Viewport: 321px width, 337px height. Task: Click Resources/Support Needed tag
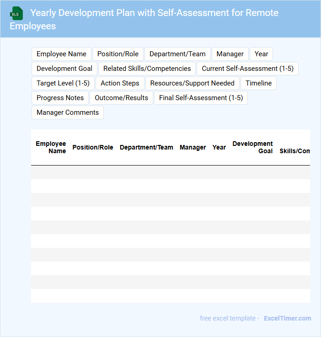point(193,83)
